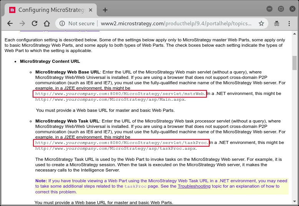Click the browser back arrow
299x206 pixels.
(10, 23)
